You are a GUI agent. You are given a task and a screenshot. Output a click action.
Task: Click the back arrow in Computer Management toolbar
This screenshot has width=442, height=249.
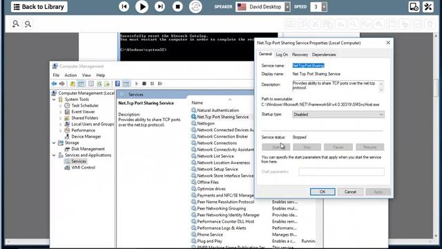point(54,84)
